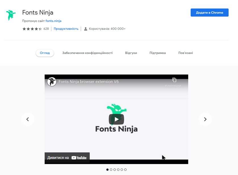Image resolution: width=238 pixels, height=175 pixels.
Task: Click the Fonts Ninja green logo icon
Action: tap(11, 15)
